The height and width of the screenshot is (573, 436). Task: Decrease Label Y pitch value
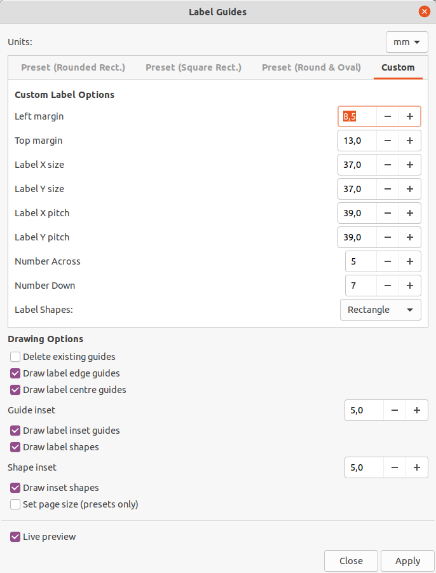(388, 237)
